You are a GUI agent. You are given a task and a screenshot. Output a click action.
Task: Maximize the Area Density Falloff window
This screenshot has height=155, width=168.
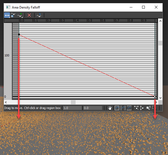click(x=143, y=7)
